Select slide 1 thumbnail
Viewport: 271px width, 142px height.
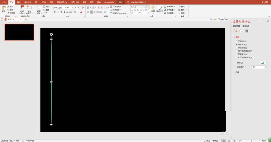coord(19,32)
